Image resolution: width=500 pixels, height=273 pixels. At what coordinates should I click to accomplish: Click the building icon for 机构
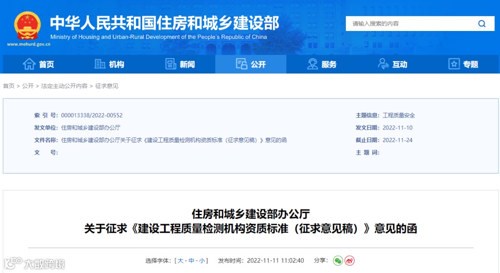(x=100, y=64)
